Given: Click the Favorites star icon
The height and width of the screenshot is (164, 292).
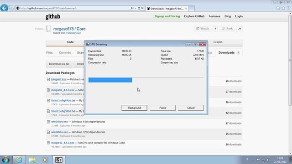Looking at the screenshot, I should pyautogui.click(x=283, y=8).
